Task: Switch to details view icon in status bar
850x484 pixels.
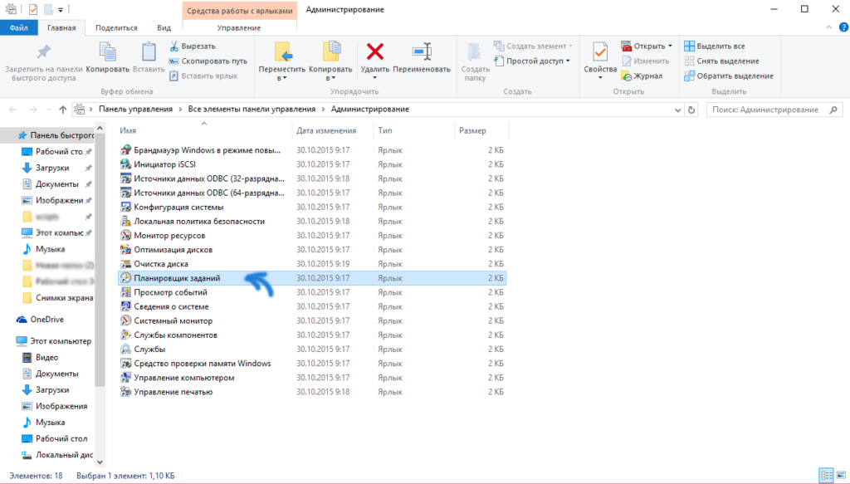Action: [827, 476]
